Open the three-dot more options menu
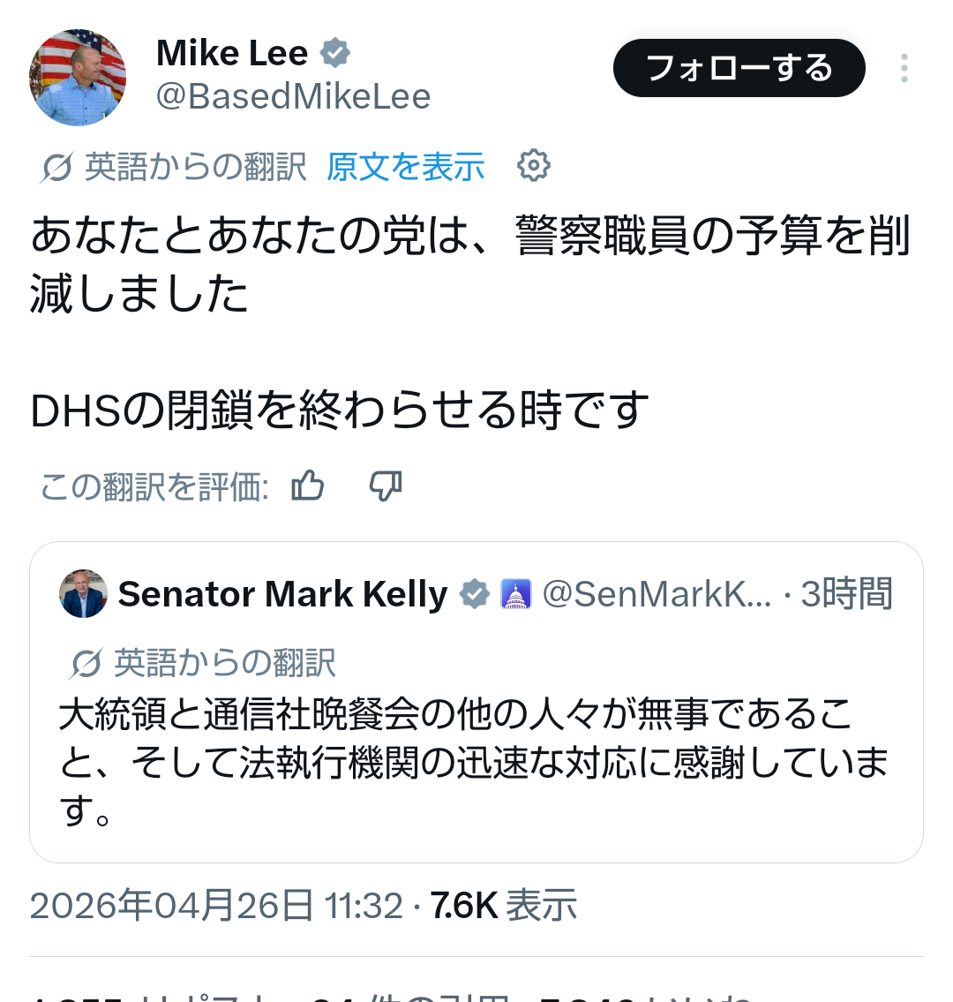The width and height of the screenshot is (953, 1002). [x=904, y=68]
